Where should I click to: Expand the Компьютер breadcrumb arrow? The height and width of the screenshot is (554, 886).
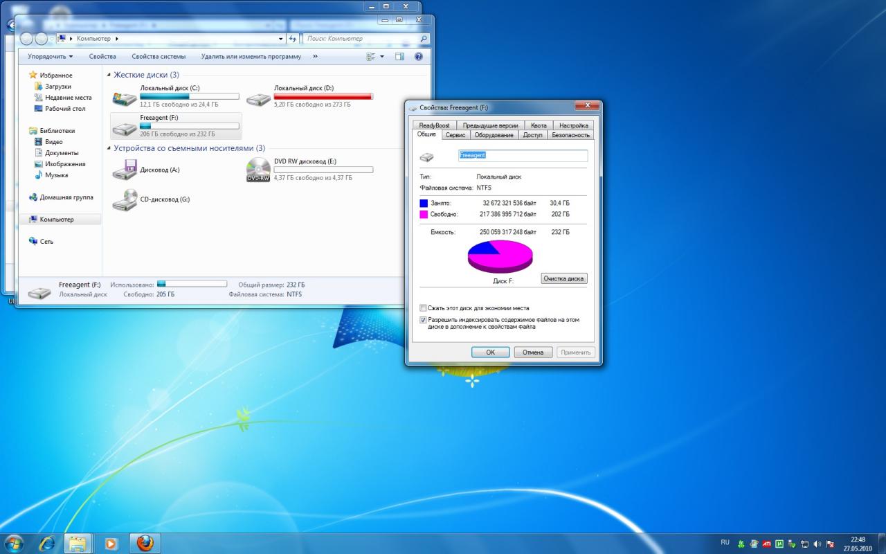(117, 39)
